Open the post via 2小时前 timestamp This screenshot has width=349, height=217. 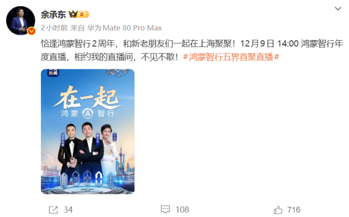[x=54, y=28]
